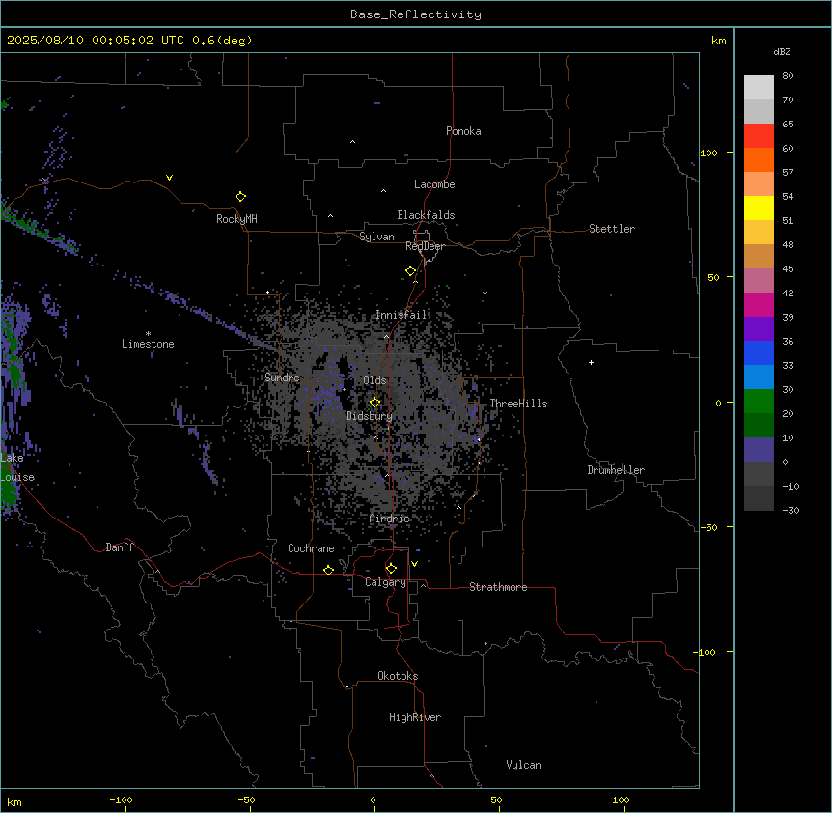Click the Banff label
The image size is (832, 813).
pyautogui.click(x=120, y=547)
